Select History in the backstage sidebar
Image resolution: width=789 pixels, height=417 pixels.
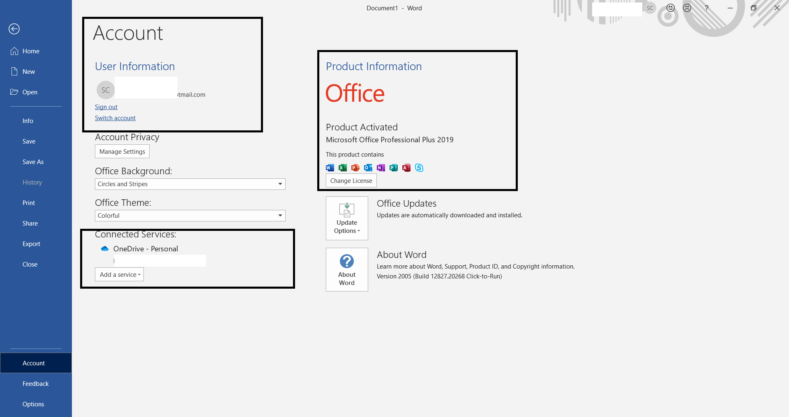(32, 182)
